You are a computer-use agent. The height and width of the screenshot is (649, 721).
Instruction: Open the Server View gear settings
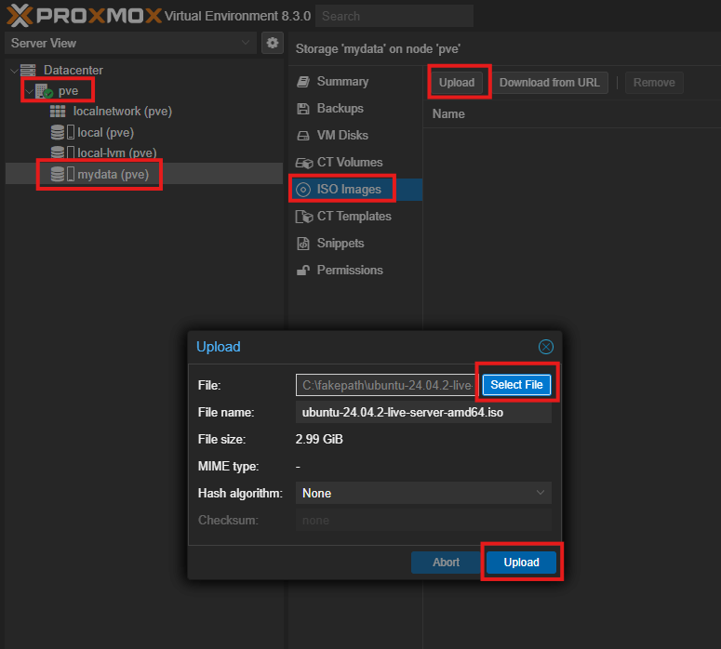(x=273, y=43)
